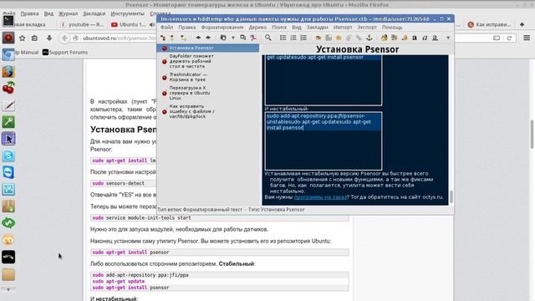This screenshot has width=535, height=301.
Task: Open Skype from the dock
Action: point(8,156)
